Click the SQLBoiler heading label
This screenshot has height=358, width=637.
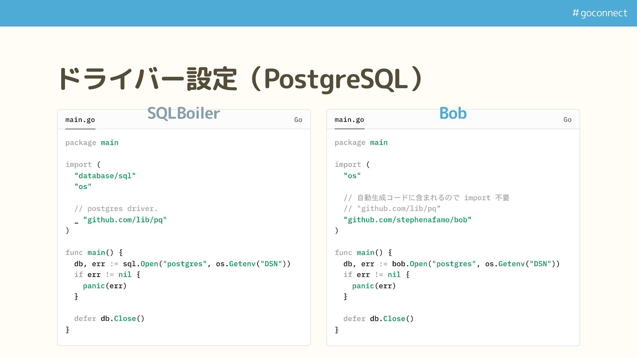183,113
